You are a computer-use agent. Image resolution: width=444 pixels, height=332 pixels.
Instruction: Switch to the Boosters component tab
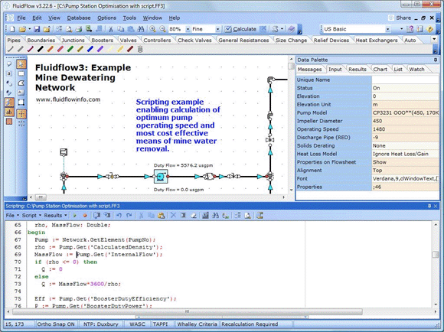(103, 41)
